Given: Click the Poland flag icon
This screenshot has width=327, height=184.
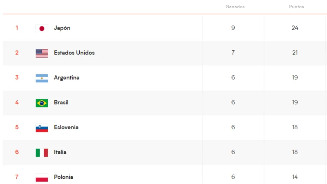Looking at the screenshot, I should tap(42, 177).
